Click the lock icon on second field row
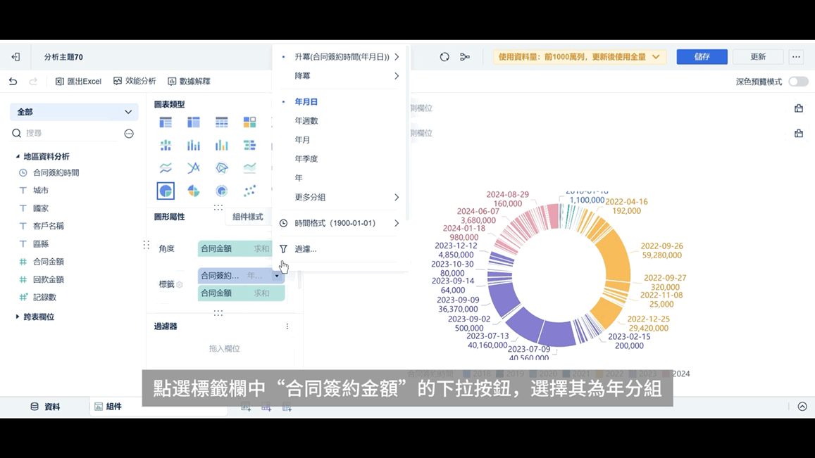 pyautogui.click(x=799, y=133)
